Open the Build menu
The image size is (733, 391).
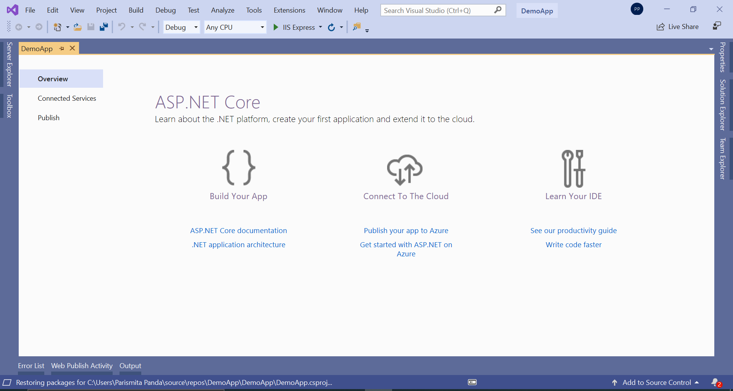(136, 10)
